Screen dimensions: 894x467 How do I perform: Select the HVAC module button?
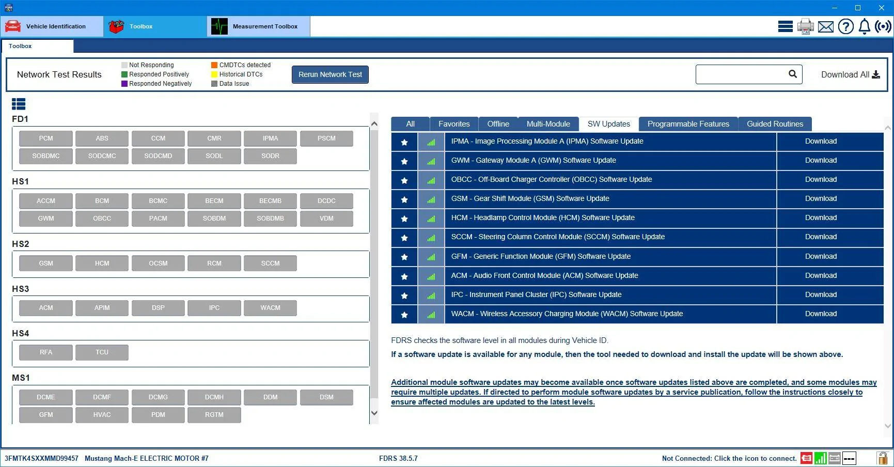point(102,415)
